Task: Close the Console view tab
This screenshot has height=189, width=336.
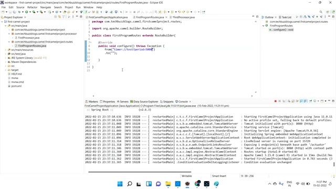Action: (190, 101)
